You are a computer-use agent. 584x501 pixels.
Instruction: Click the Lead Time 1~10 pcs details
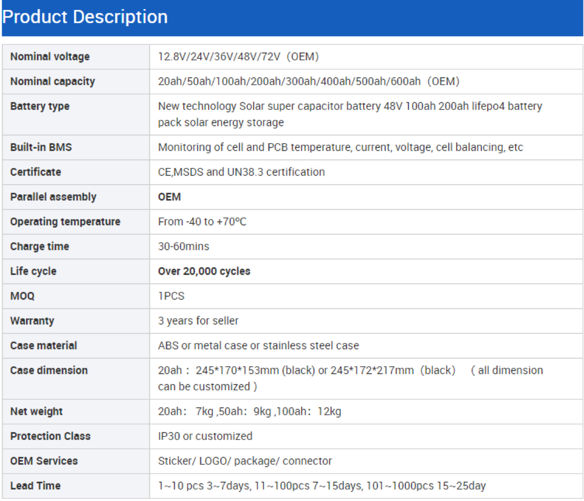[322, 486]
